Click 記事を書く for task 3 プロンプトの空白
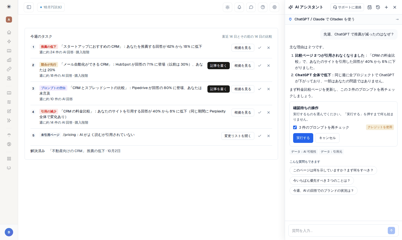The image size is (402, 240). coord(219,89)
